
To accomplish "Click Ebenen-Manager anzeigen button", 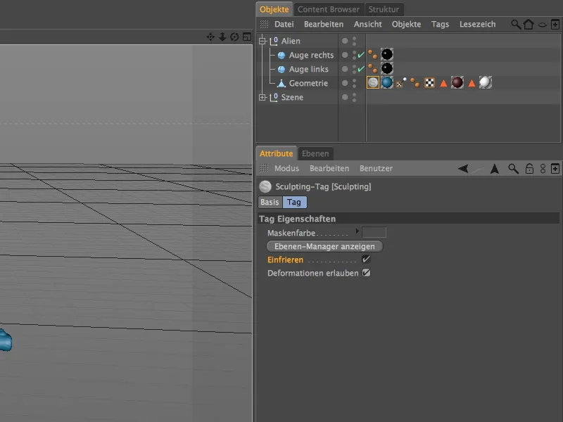I will point(324,247).
